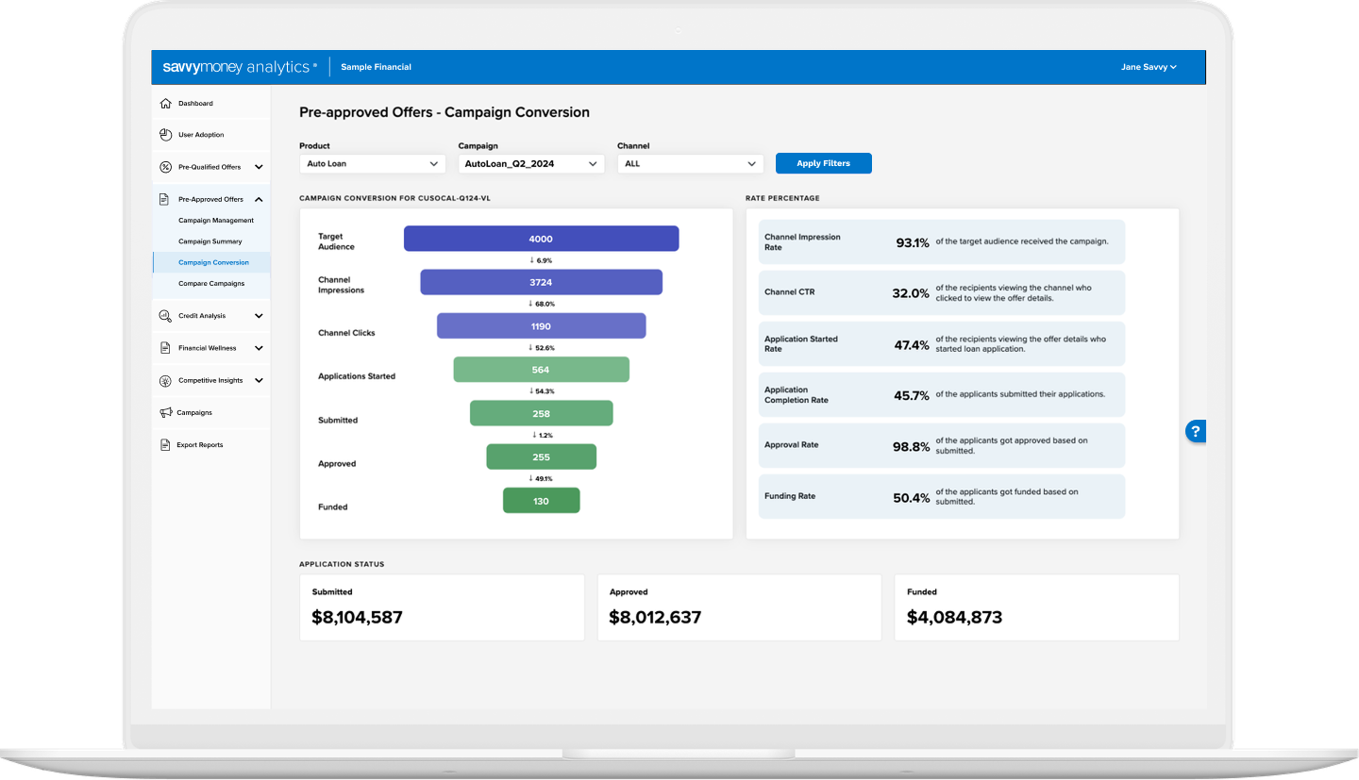1359x780 pixels.
Task: Open the Product dropdown showing Auto Loan
Action: [x=372, y=163]
